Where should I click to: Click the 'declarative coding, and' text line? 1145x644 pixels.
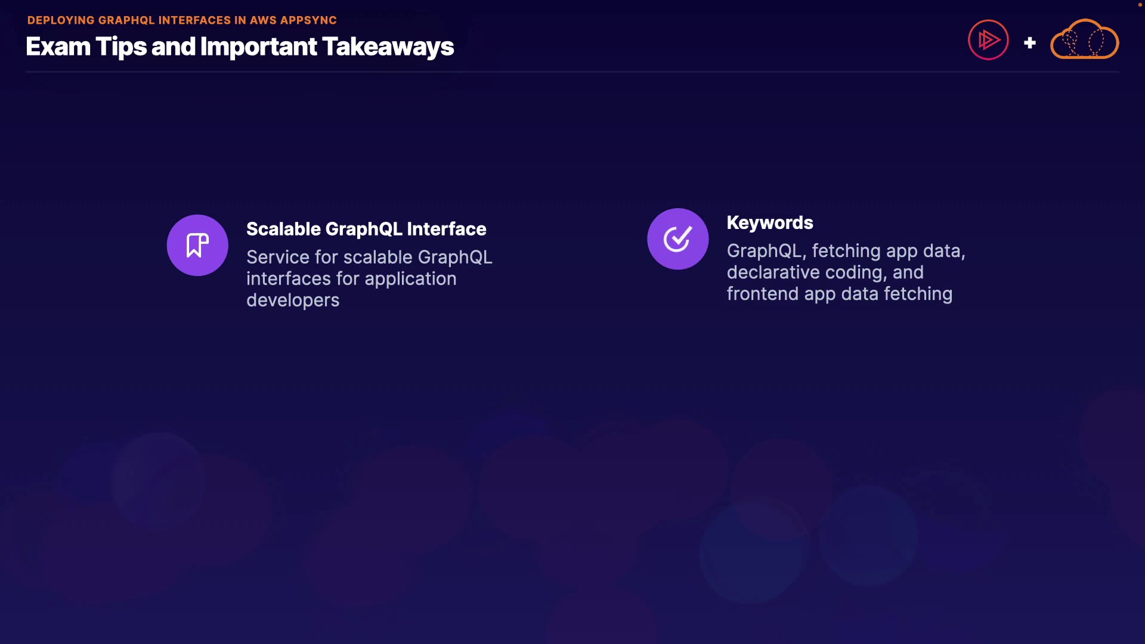[x=825, y=272]
